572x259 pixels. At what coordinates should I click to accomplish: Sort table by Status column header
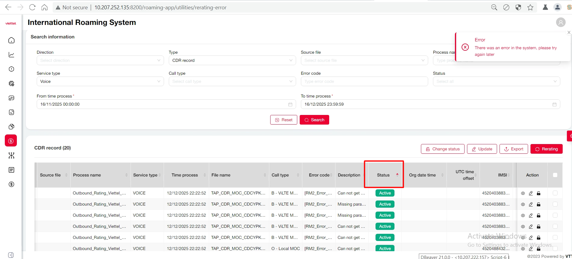(383, 175)
